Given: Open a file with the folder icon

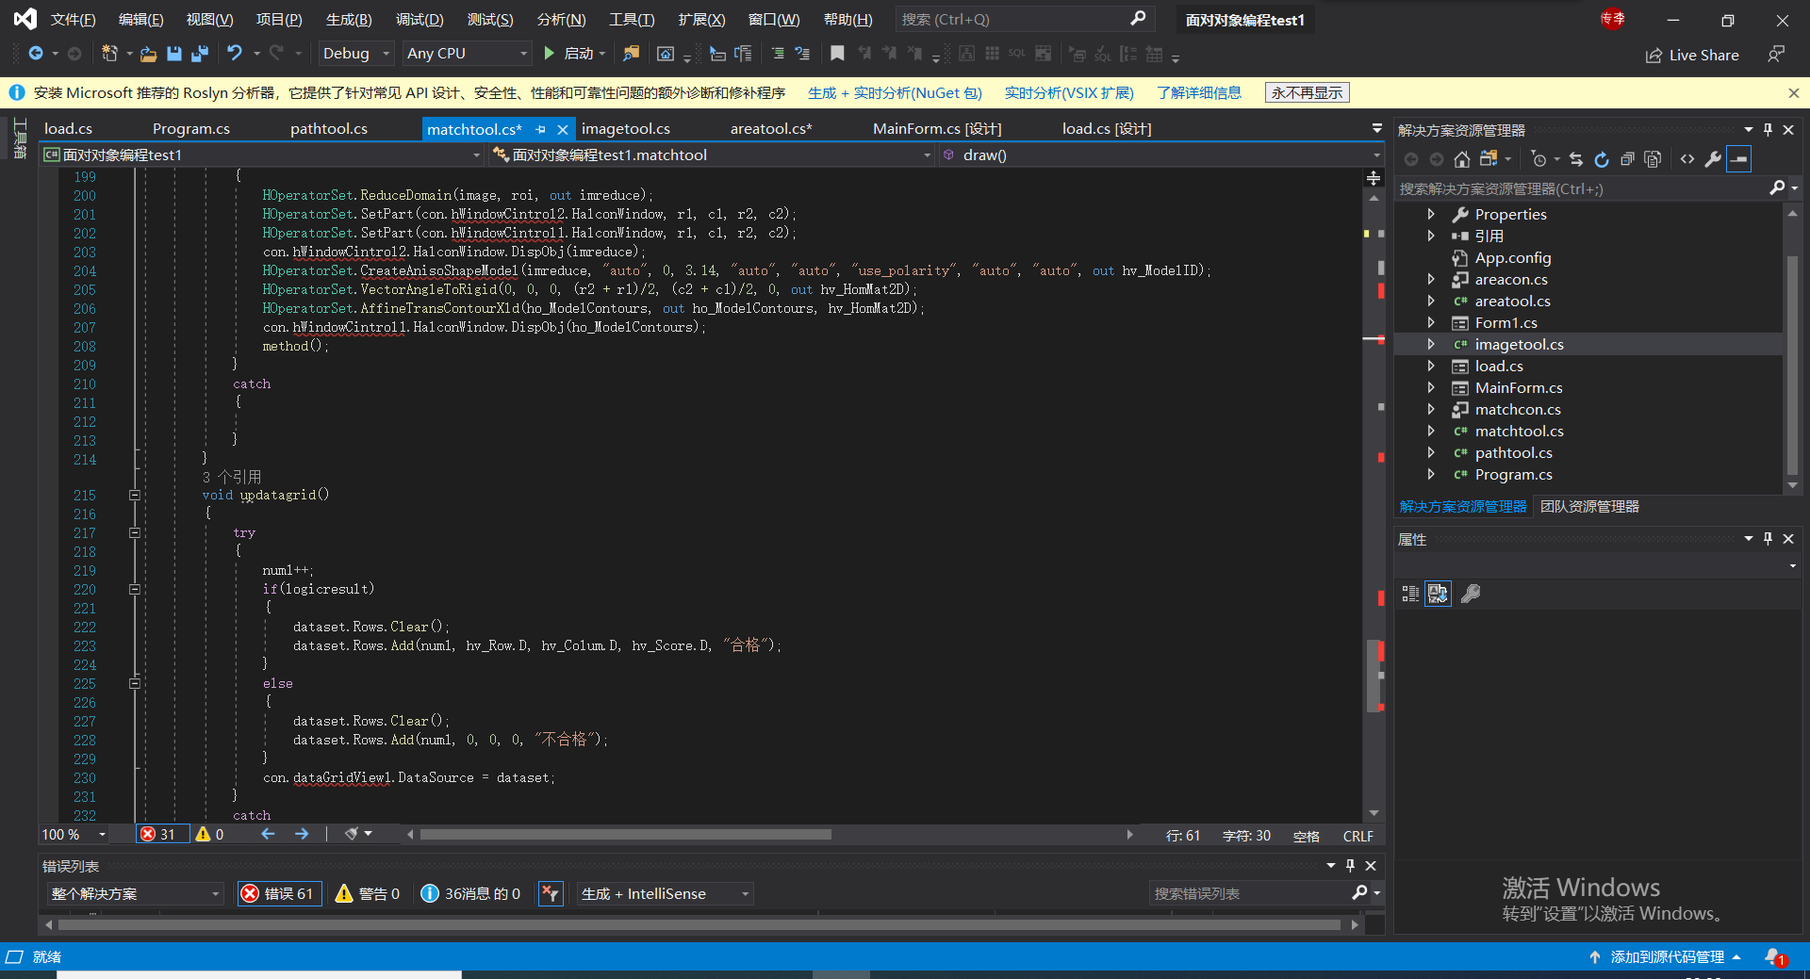Looking at the screenshot, I should 148,54.
